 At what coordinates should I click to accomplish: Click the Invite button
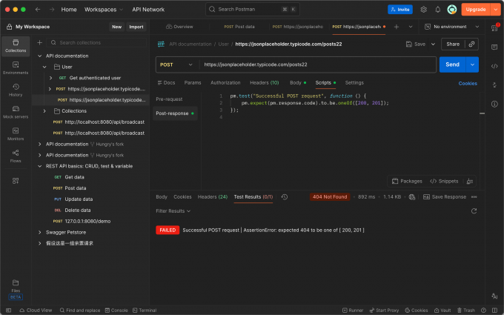pyautogui.click(x=400, y=10)
